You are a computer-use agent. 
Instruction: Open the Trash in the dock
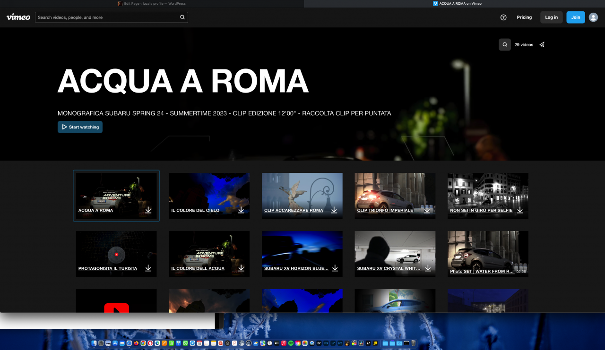[413, 343]
